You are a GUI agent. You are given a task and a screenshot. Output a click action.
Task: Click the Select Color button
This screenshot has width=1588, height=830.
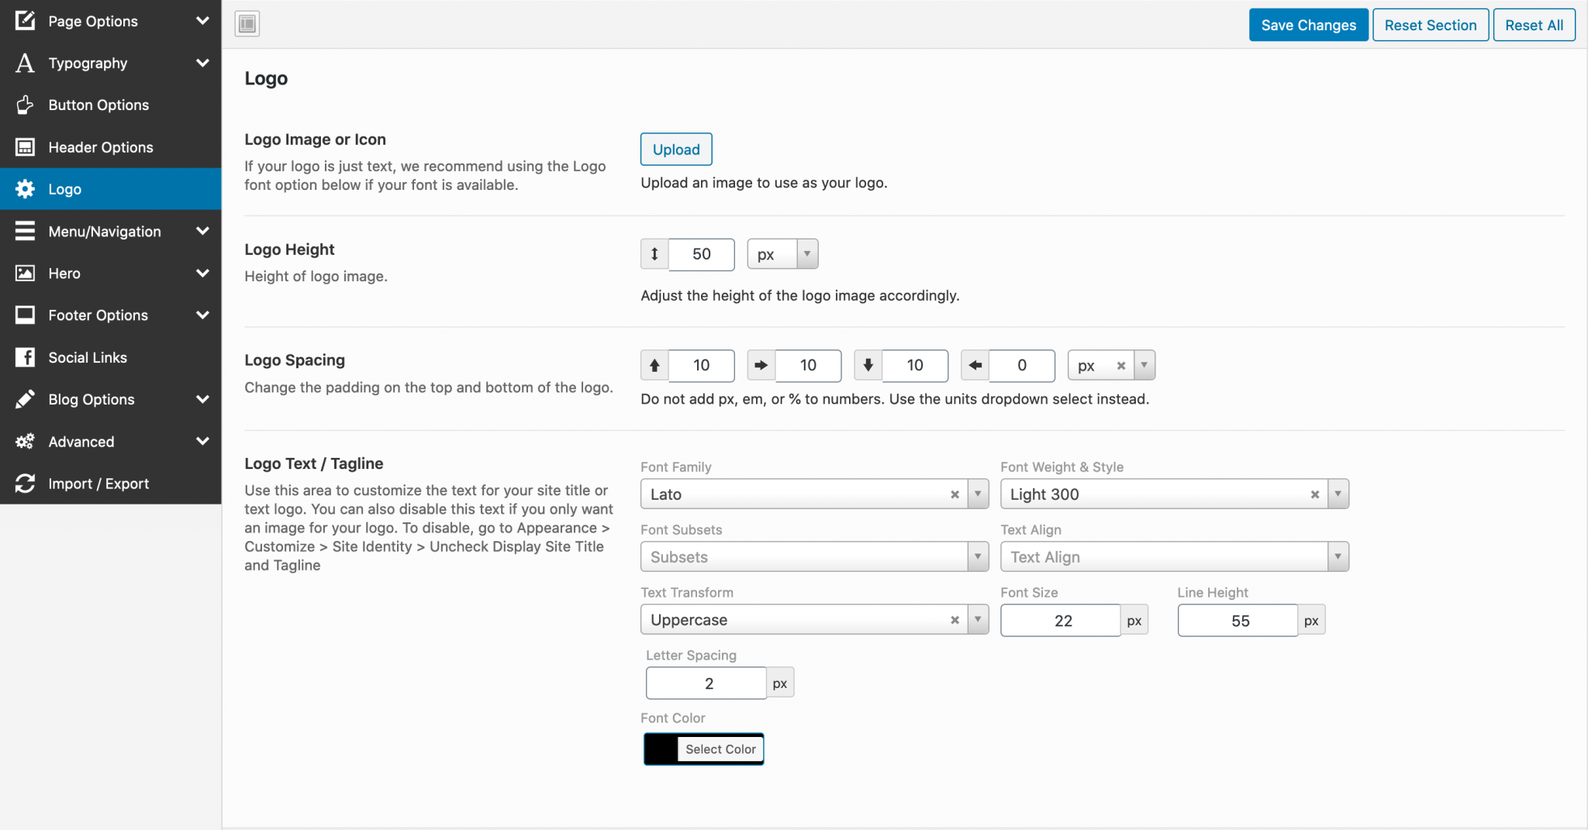click(720, 749)
